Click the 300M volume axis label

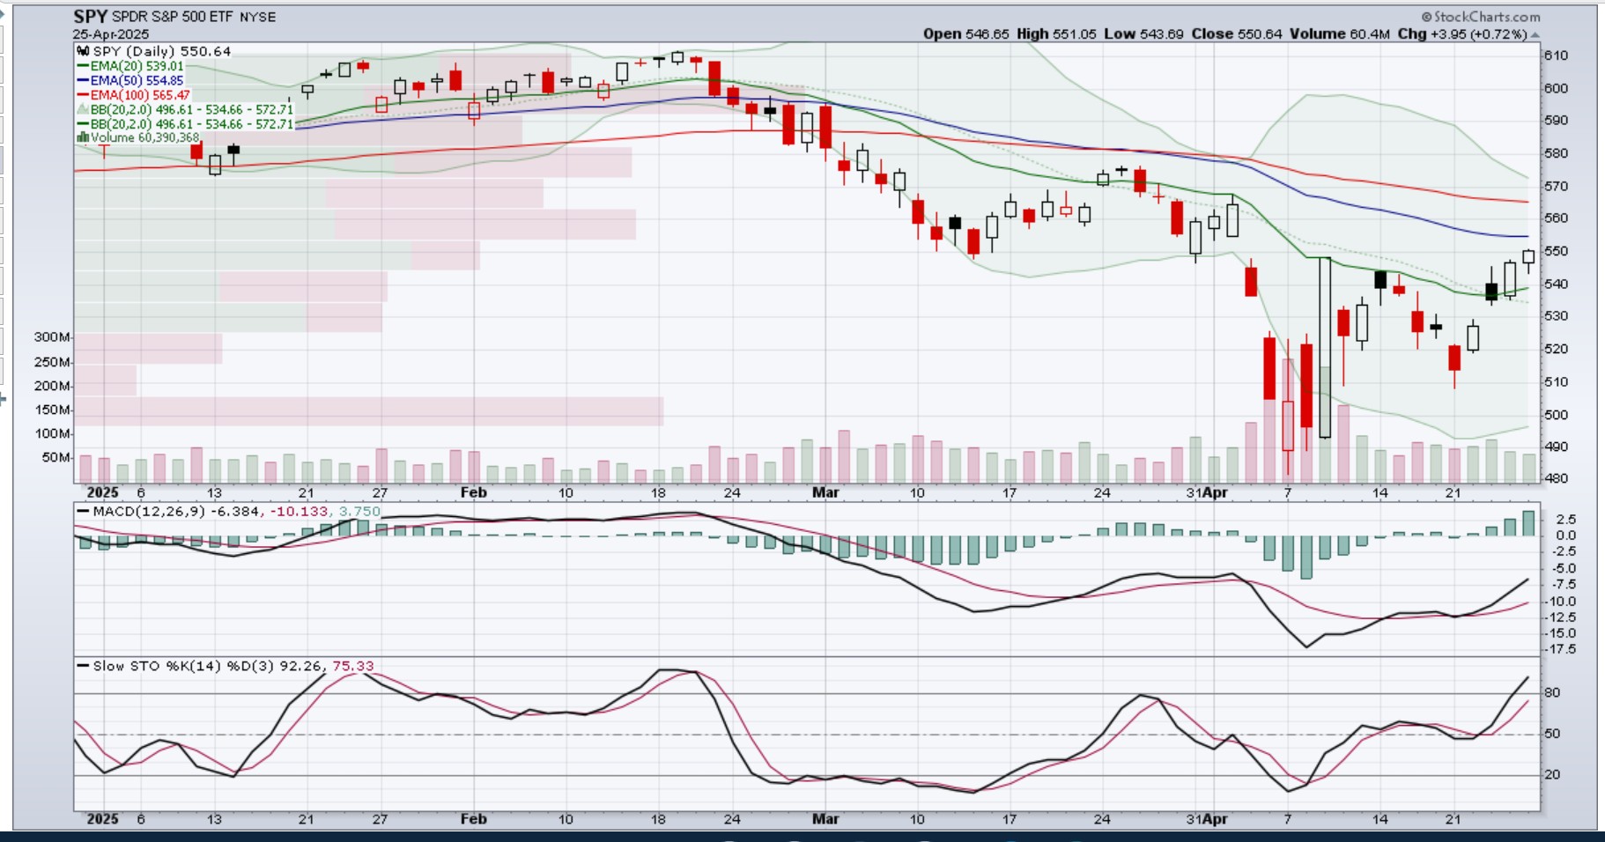click(x=52, y=337)
